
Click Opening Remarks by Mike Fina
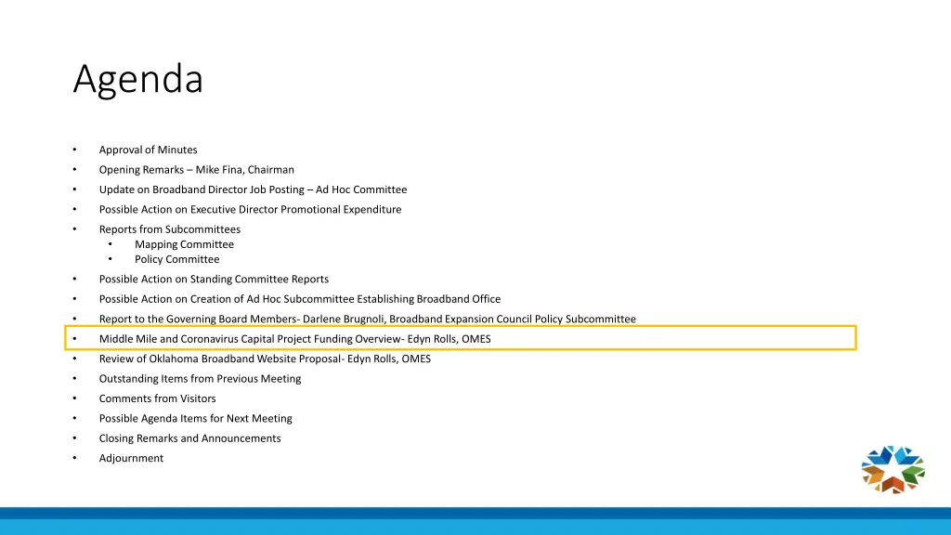[196, 170]
